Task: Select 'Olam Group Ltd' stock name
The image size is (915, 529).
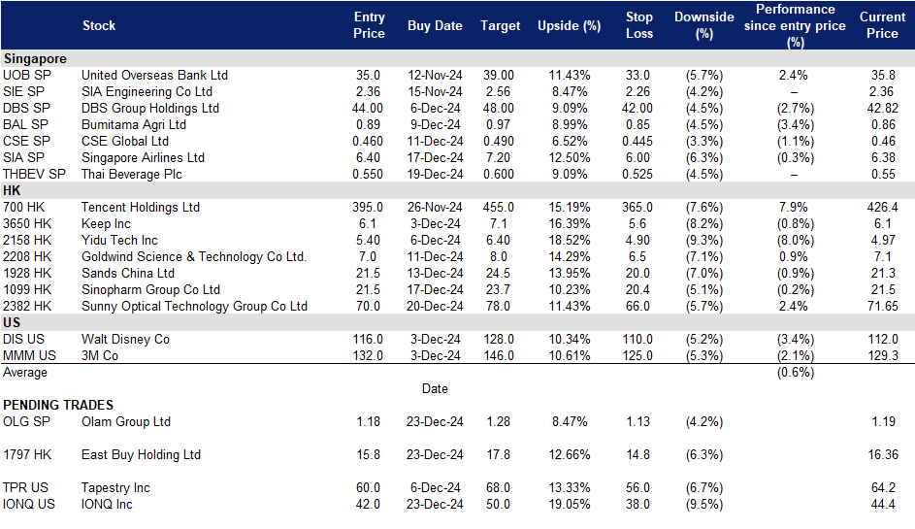Action: 126,421
